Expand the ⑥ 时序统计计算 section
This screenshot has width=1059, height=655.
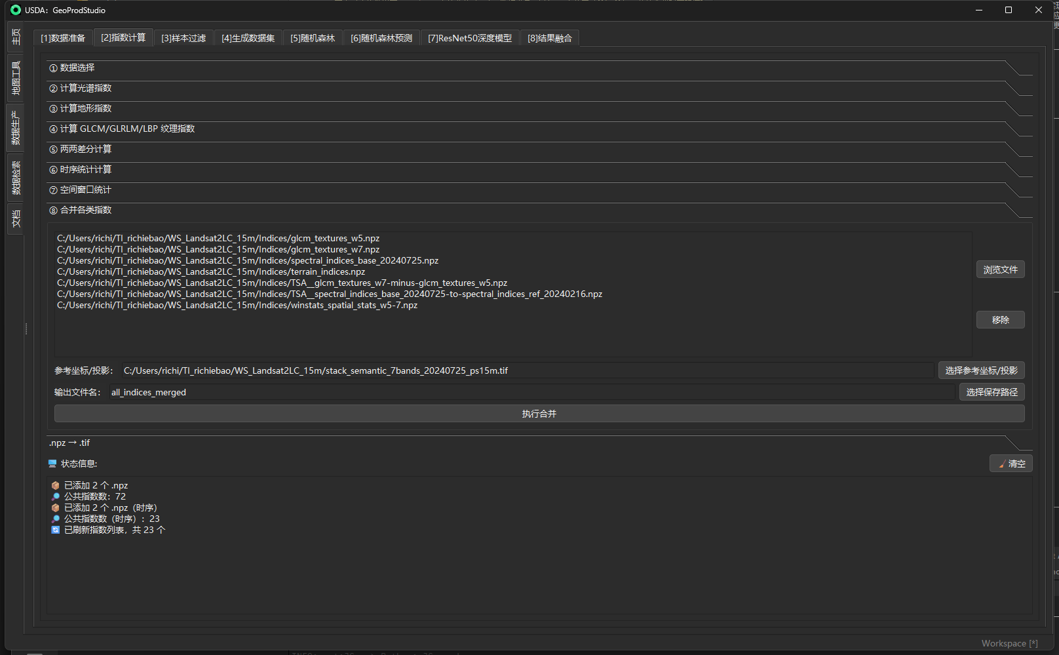pos(86,170)
